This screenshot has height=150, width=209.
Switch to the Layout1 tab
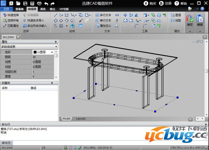click(x=80, y=118)
